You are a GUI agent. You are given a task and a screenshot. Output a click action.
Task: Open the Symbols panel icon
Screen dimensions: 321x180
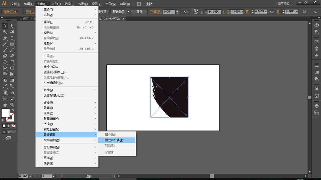(x=316, y=55)
